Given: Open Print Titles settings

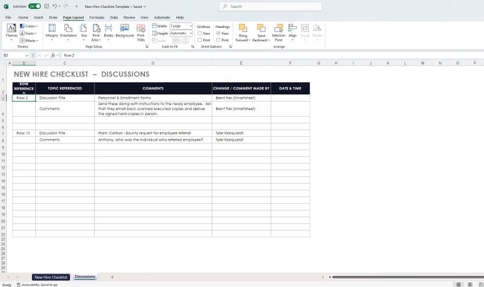Looking at the screenshot, I should click(x=141, y=32).
